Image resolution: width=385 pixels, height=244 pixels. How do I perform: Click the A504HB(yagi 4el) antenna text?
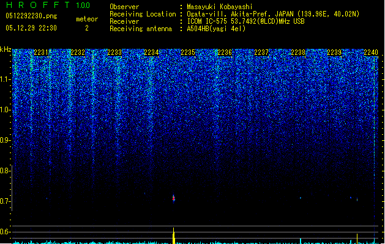[216, 29]
